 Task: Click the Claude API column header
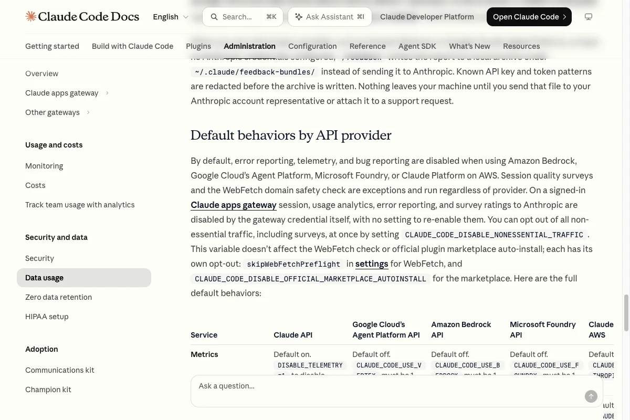[x=293, y=335]
